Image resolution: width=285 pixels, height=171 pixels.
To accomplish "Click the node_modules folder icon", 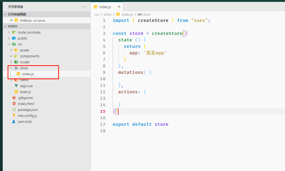I will point(14,32).
